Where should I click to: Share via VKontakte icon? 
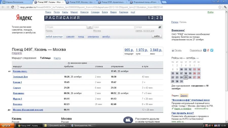tap(205, 50)
